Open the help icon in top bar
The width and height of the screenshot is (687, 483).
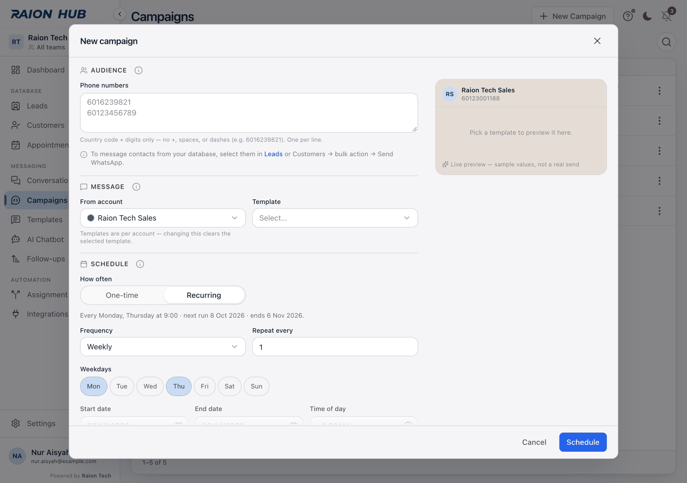click(628, 16)
